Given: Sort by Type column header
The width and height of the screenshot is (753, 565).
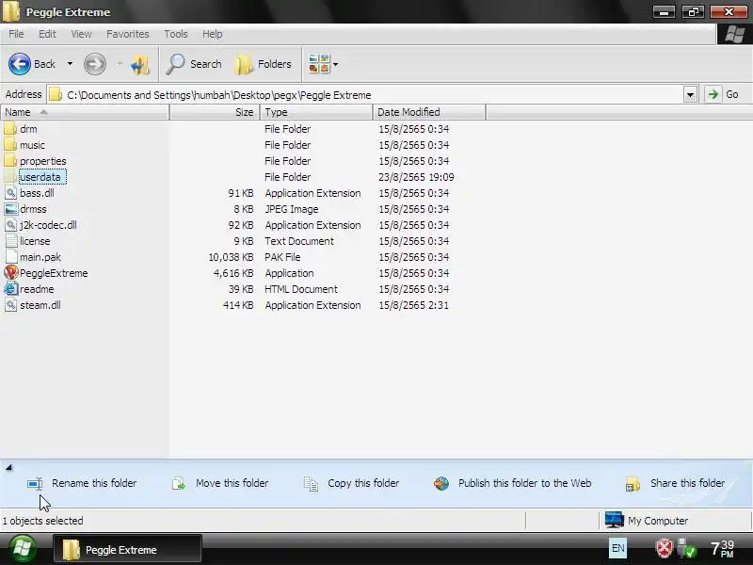Looking at the screenshot, I should (316, 112).
